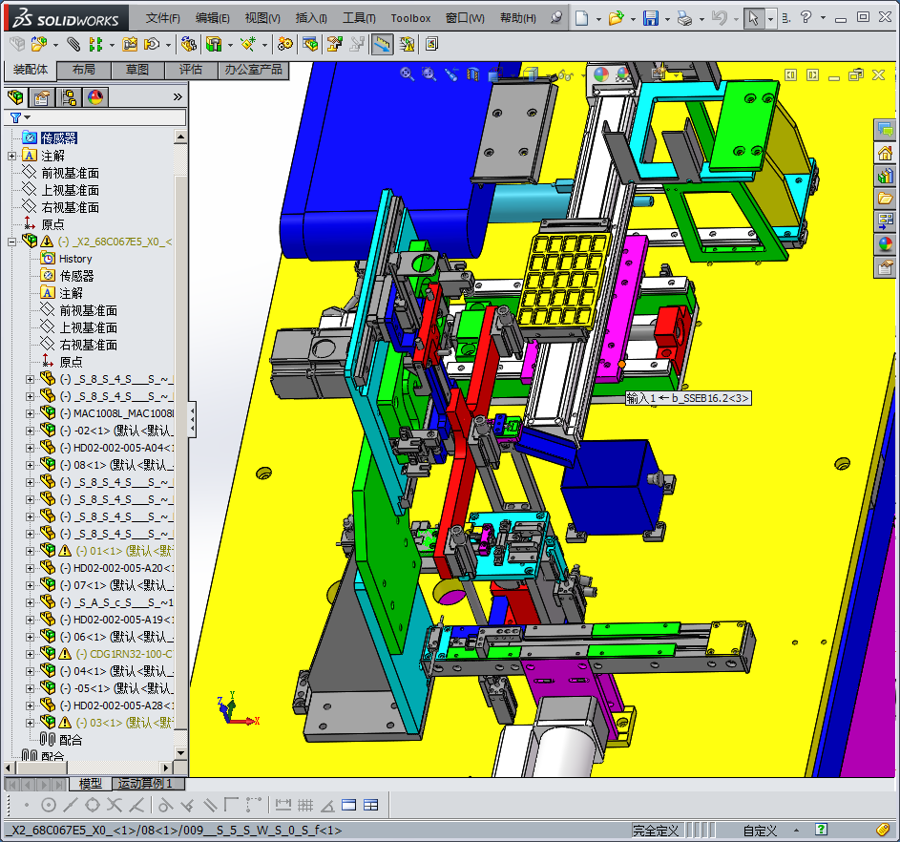Click the Zoom to Fit magnifier icon
This screenshot has width=900, height=842.
[408, 74]
